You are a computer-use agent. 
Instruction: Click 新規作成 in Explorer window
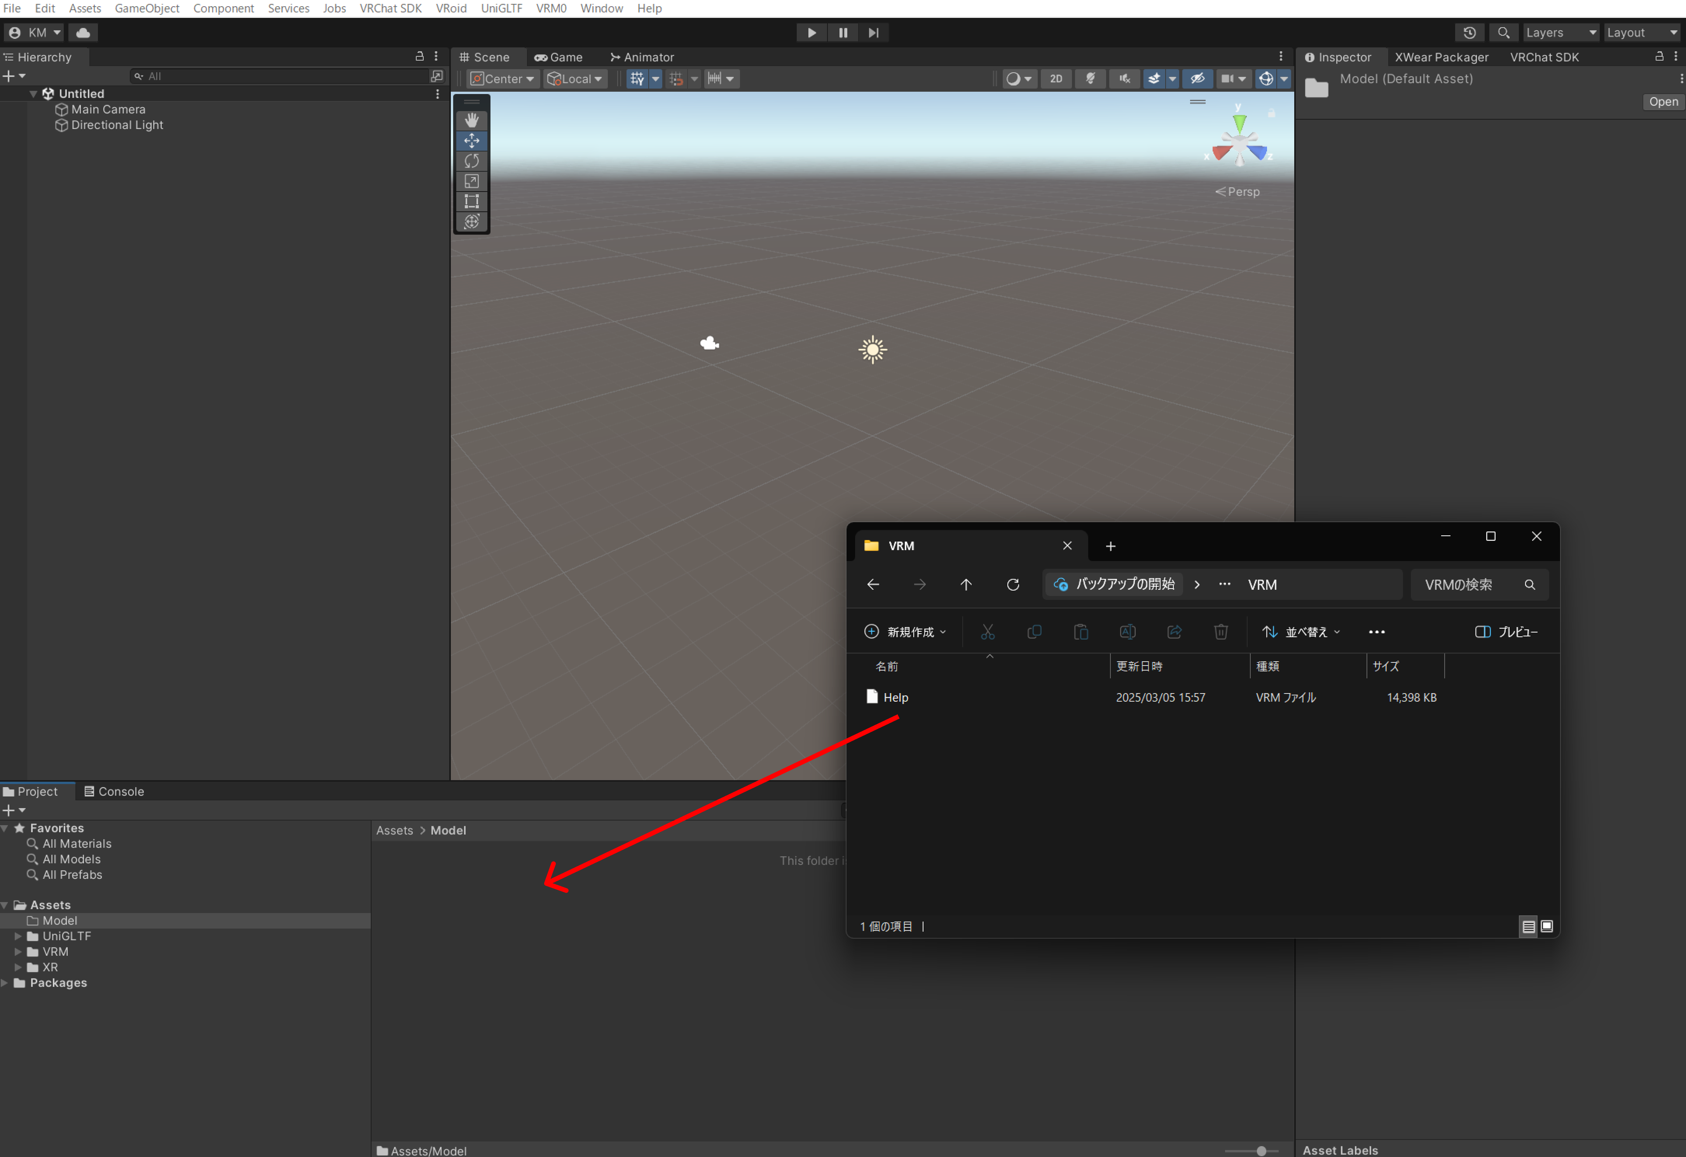pyautogui.click(x=905, y=632)
